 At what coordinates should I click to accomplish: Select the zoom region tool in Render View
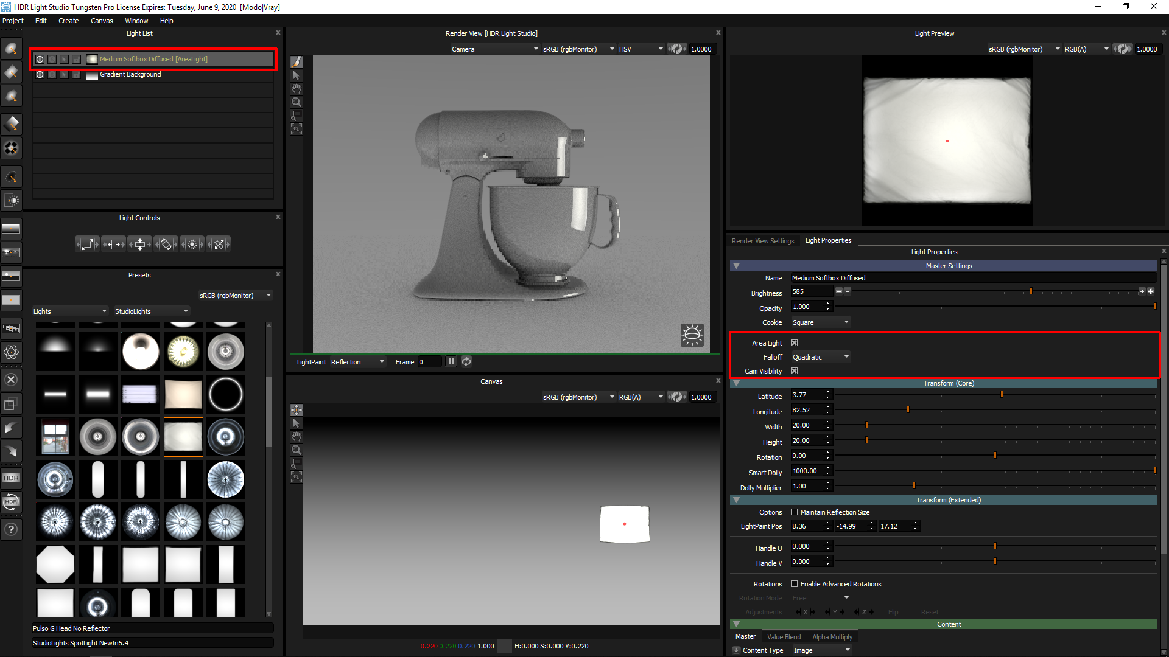(x=297, y=116)
